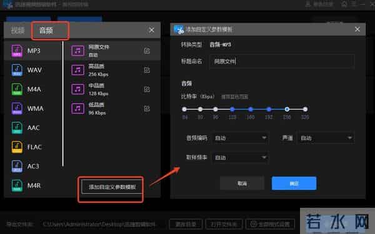Click the music note icon of 中品质 preset

point(77,89)
